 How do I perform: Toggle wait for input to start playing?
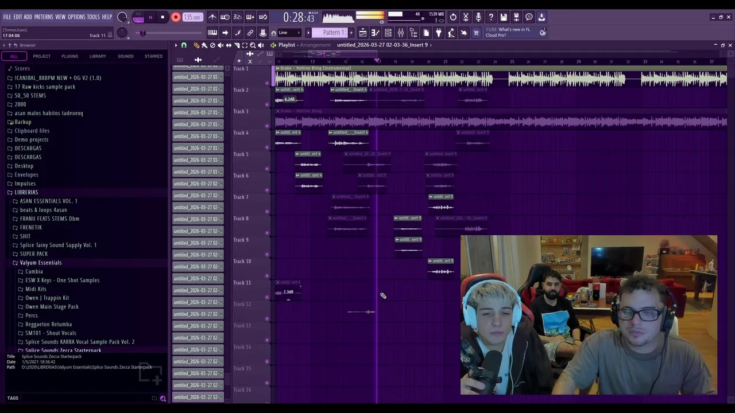click(225, 17)
